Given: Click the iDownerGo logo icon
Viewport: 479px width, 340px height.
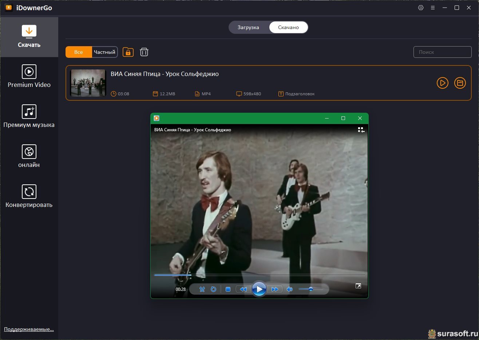Looking at the screenshot, I should point(9,8).
